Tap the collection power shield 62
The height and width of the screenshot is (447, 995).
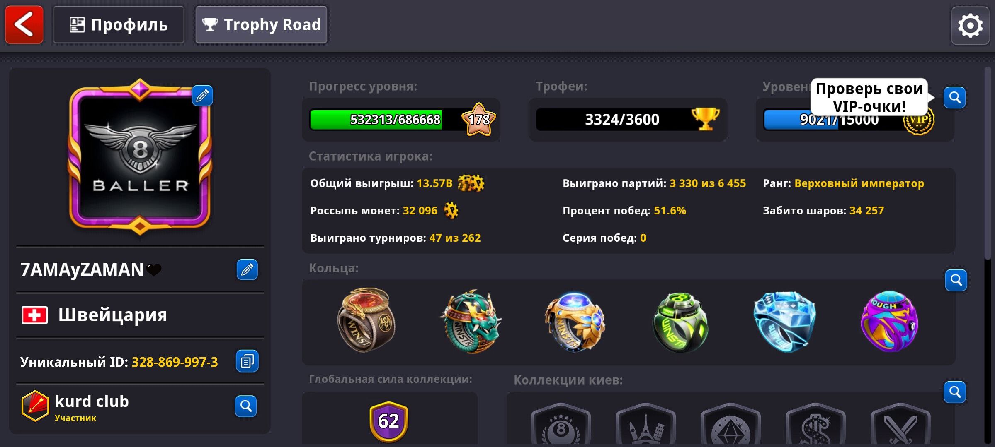pyautogui.click(x=388, y=421)
